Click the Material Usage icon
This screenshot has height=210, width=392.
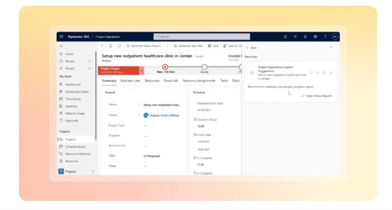(61, 113)
